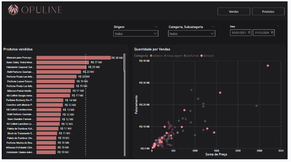This screenshot has width=291, height=162.
Task: Expand the Data slicer header chevron
Action: coord(278,26)
